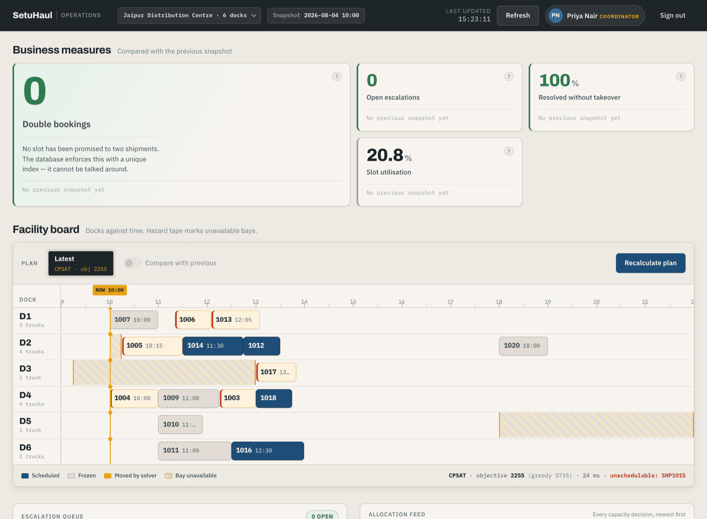707x519 pixels.
Task: Click the Moved by solver legend swatch
Action: pos(107,476)
